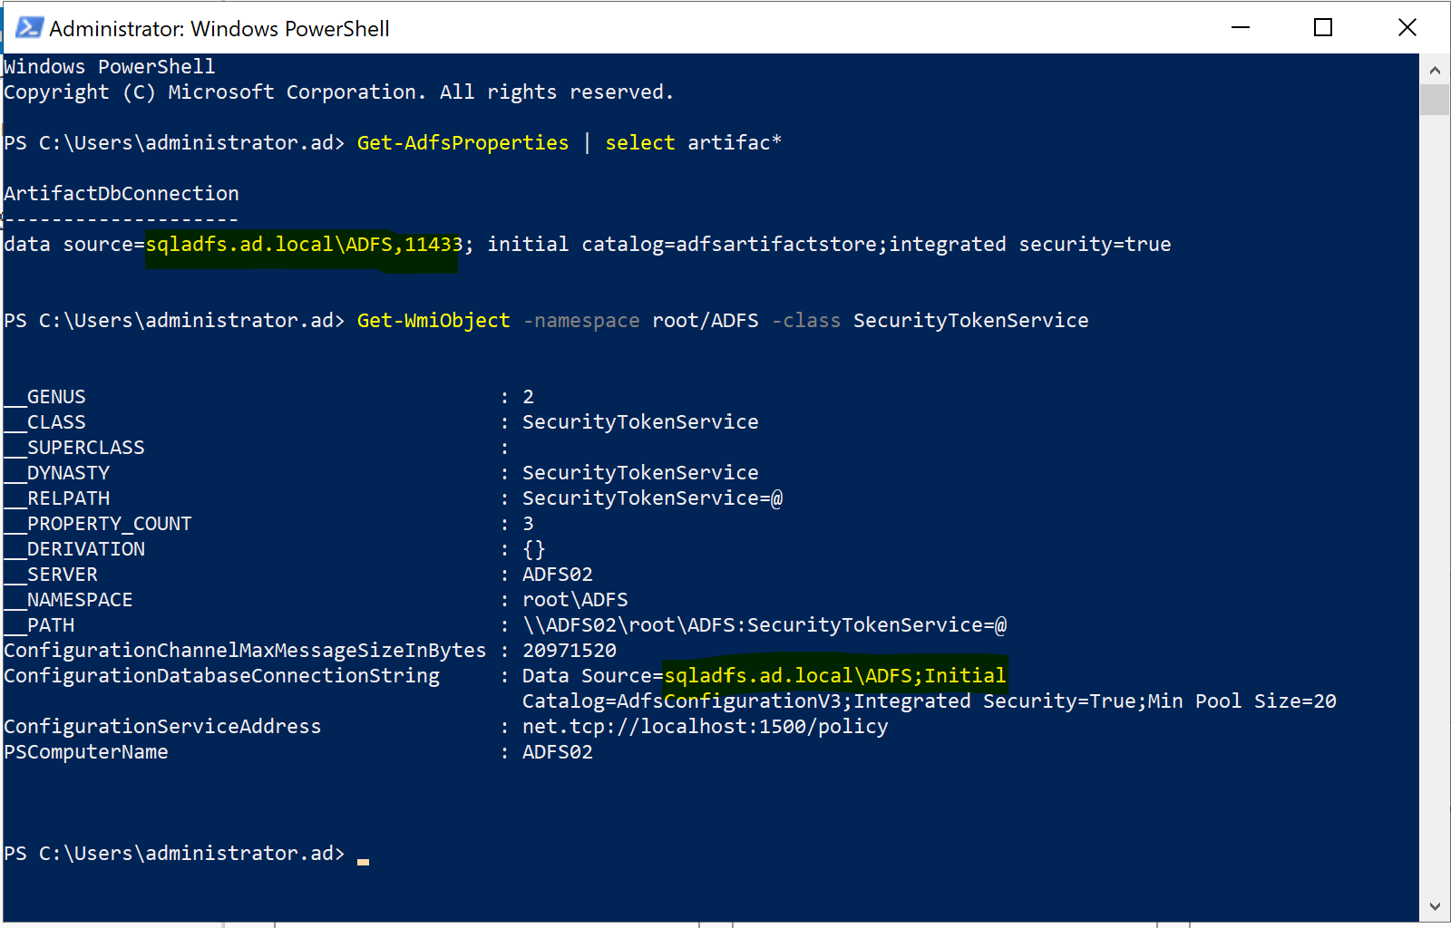Screen dimensions: 1451x928
Task: Minimize the PowerShell window
Action: [1241, 27]
